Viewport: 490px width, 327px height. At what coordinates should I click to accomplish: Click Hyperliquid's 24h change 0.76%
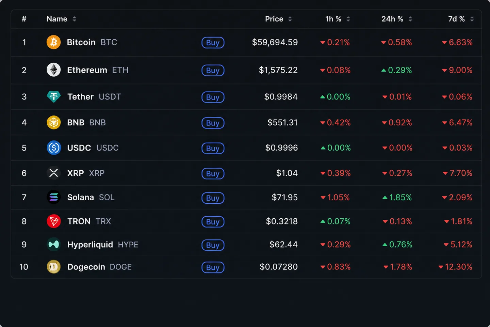click(397, 245)
